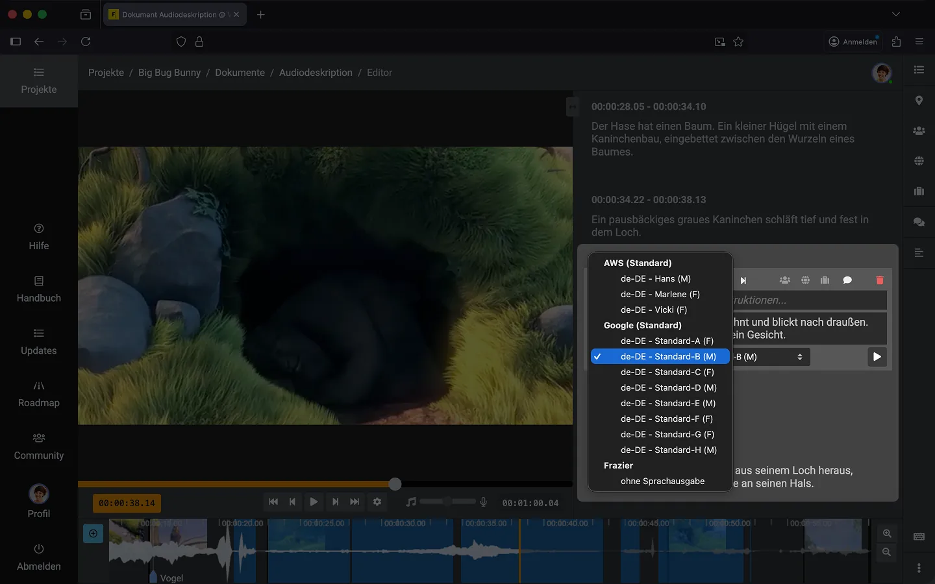This screenshot has width=935, height=584.
Task: Click the globe icon in the segment toolbar
Action: (805, 280)
